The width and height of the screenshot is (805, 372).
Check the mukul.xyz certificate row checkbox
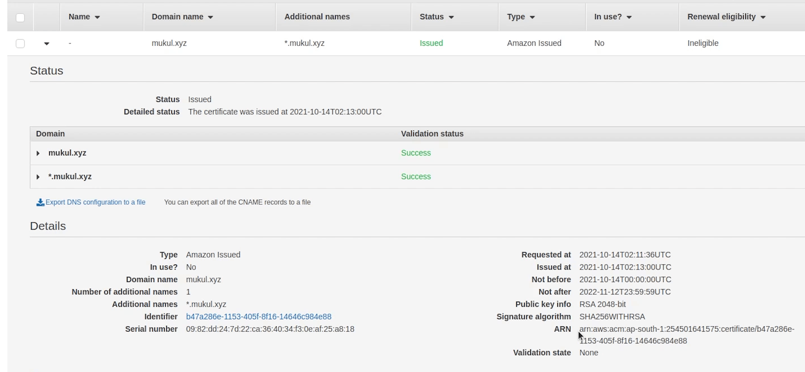pos(20,43)
